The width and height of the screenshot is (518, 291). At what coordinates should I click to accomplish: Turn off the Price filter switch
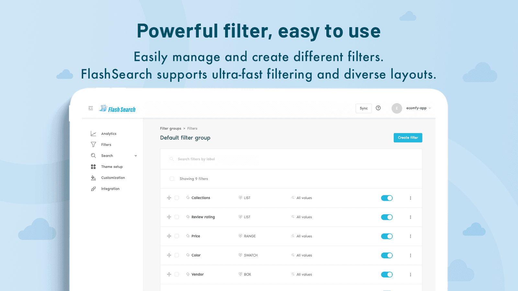[387, 236]
